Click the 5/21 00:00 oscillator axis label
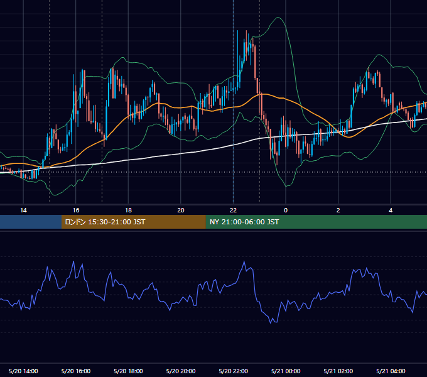Image resolution: width=427 pixels, height=377 pixels. [286, 371]
